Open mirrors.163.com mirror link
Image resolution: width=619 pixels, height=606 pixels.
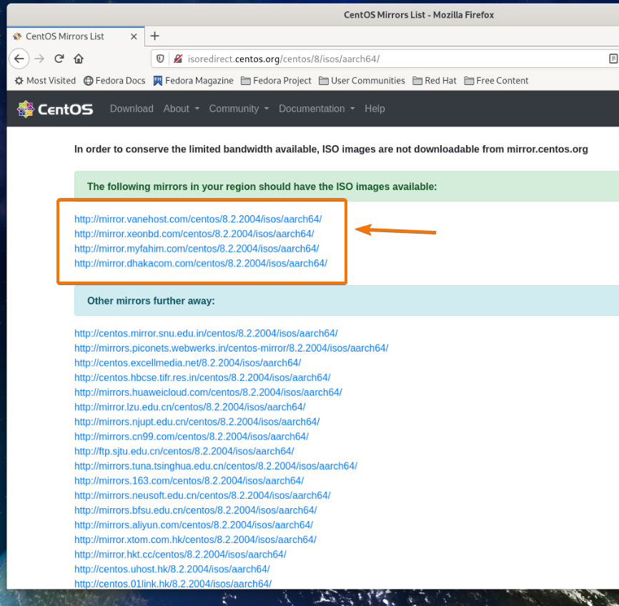[189, 481]
